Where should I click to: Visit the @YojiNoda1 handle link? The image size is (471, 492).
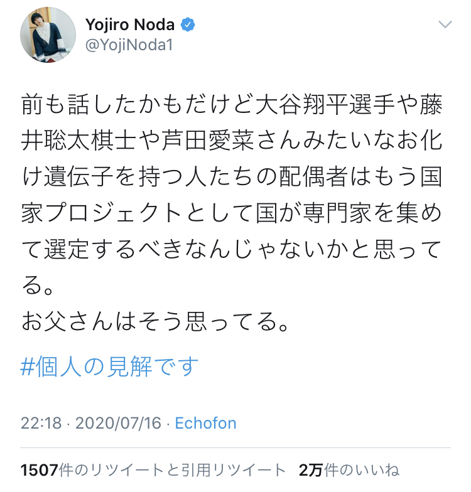[x=128, y=45]
